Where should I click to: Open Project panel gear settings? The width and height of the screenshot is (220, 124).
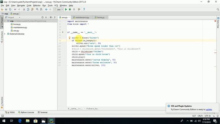[x=51, y=17]
